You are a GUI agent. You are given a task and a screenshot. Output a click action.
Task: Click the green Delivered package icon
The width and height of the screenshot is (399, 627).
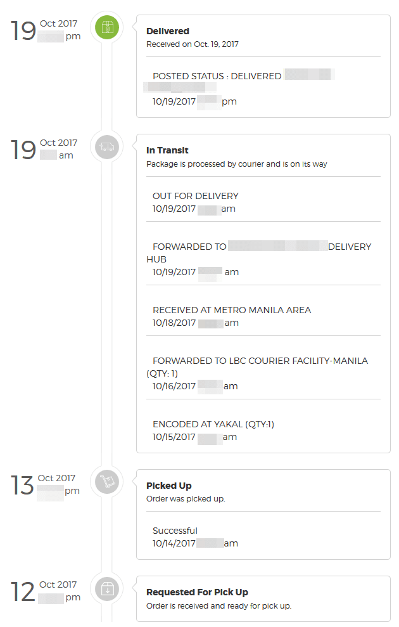(x=107, y=27)
